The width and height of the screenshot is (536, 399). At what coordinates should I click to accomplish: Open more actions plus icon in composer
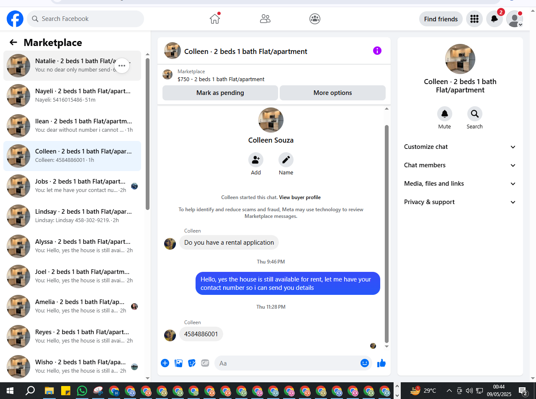165,363
